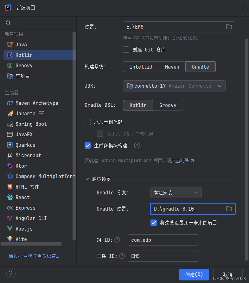Pick the Jakarta EE icon
249x283 pixels.
(x=10, y=113)
